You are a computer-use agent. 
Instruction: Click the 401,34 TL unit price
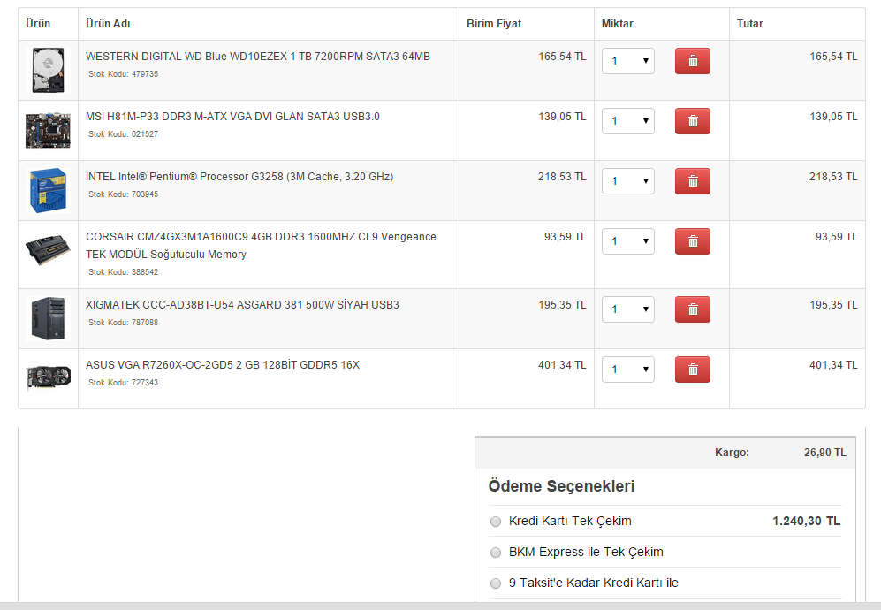coord(562,365)
